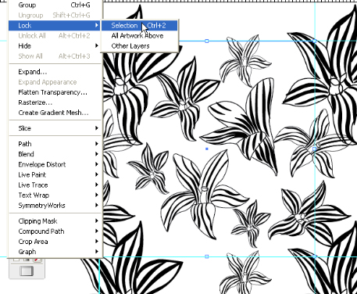Select Lock Selection in the submenu

click(x=139, y=26)
